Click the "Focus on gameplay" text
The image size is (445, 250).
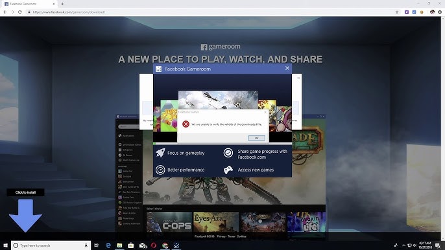[186, 153]
